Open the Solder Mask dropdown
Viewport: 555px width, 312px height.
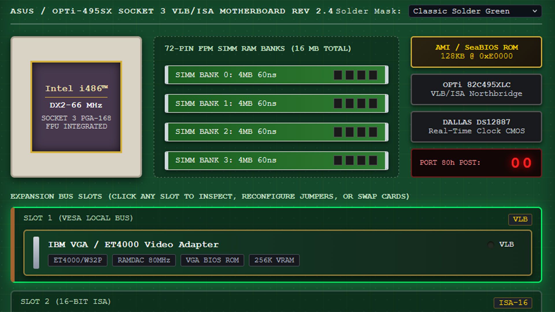click(x=475, y=11)
